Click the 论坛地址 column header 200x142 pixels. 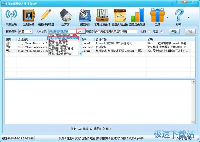coord(32,39)
